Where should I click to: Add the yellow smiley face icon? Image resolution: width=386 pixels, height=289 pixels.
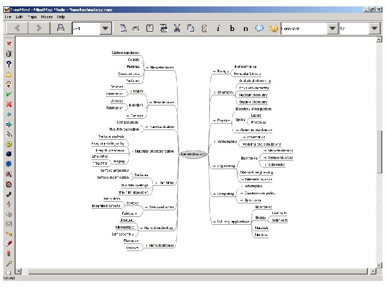click(x=9, y=144)
